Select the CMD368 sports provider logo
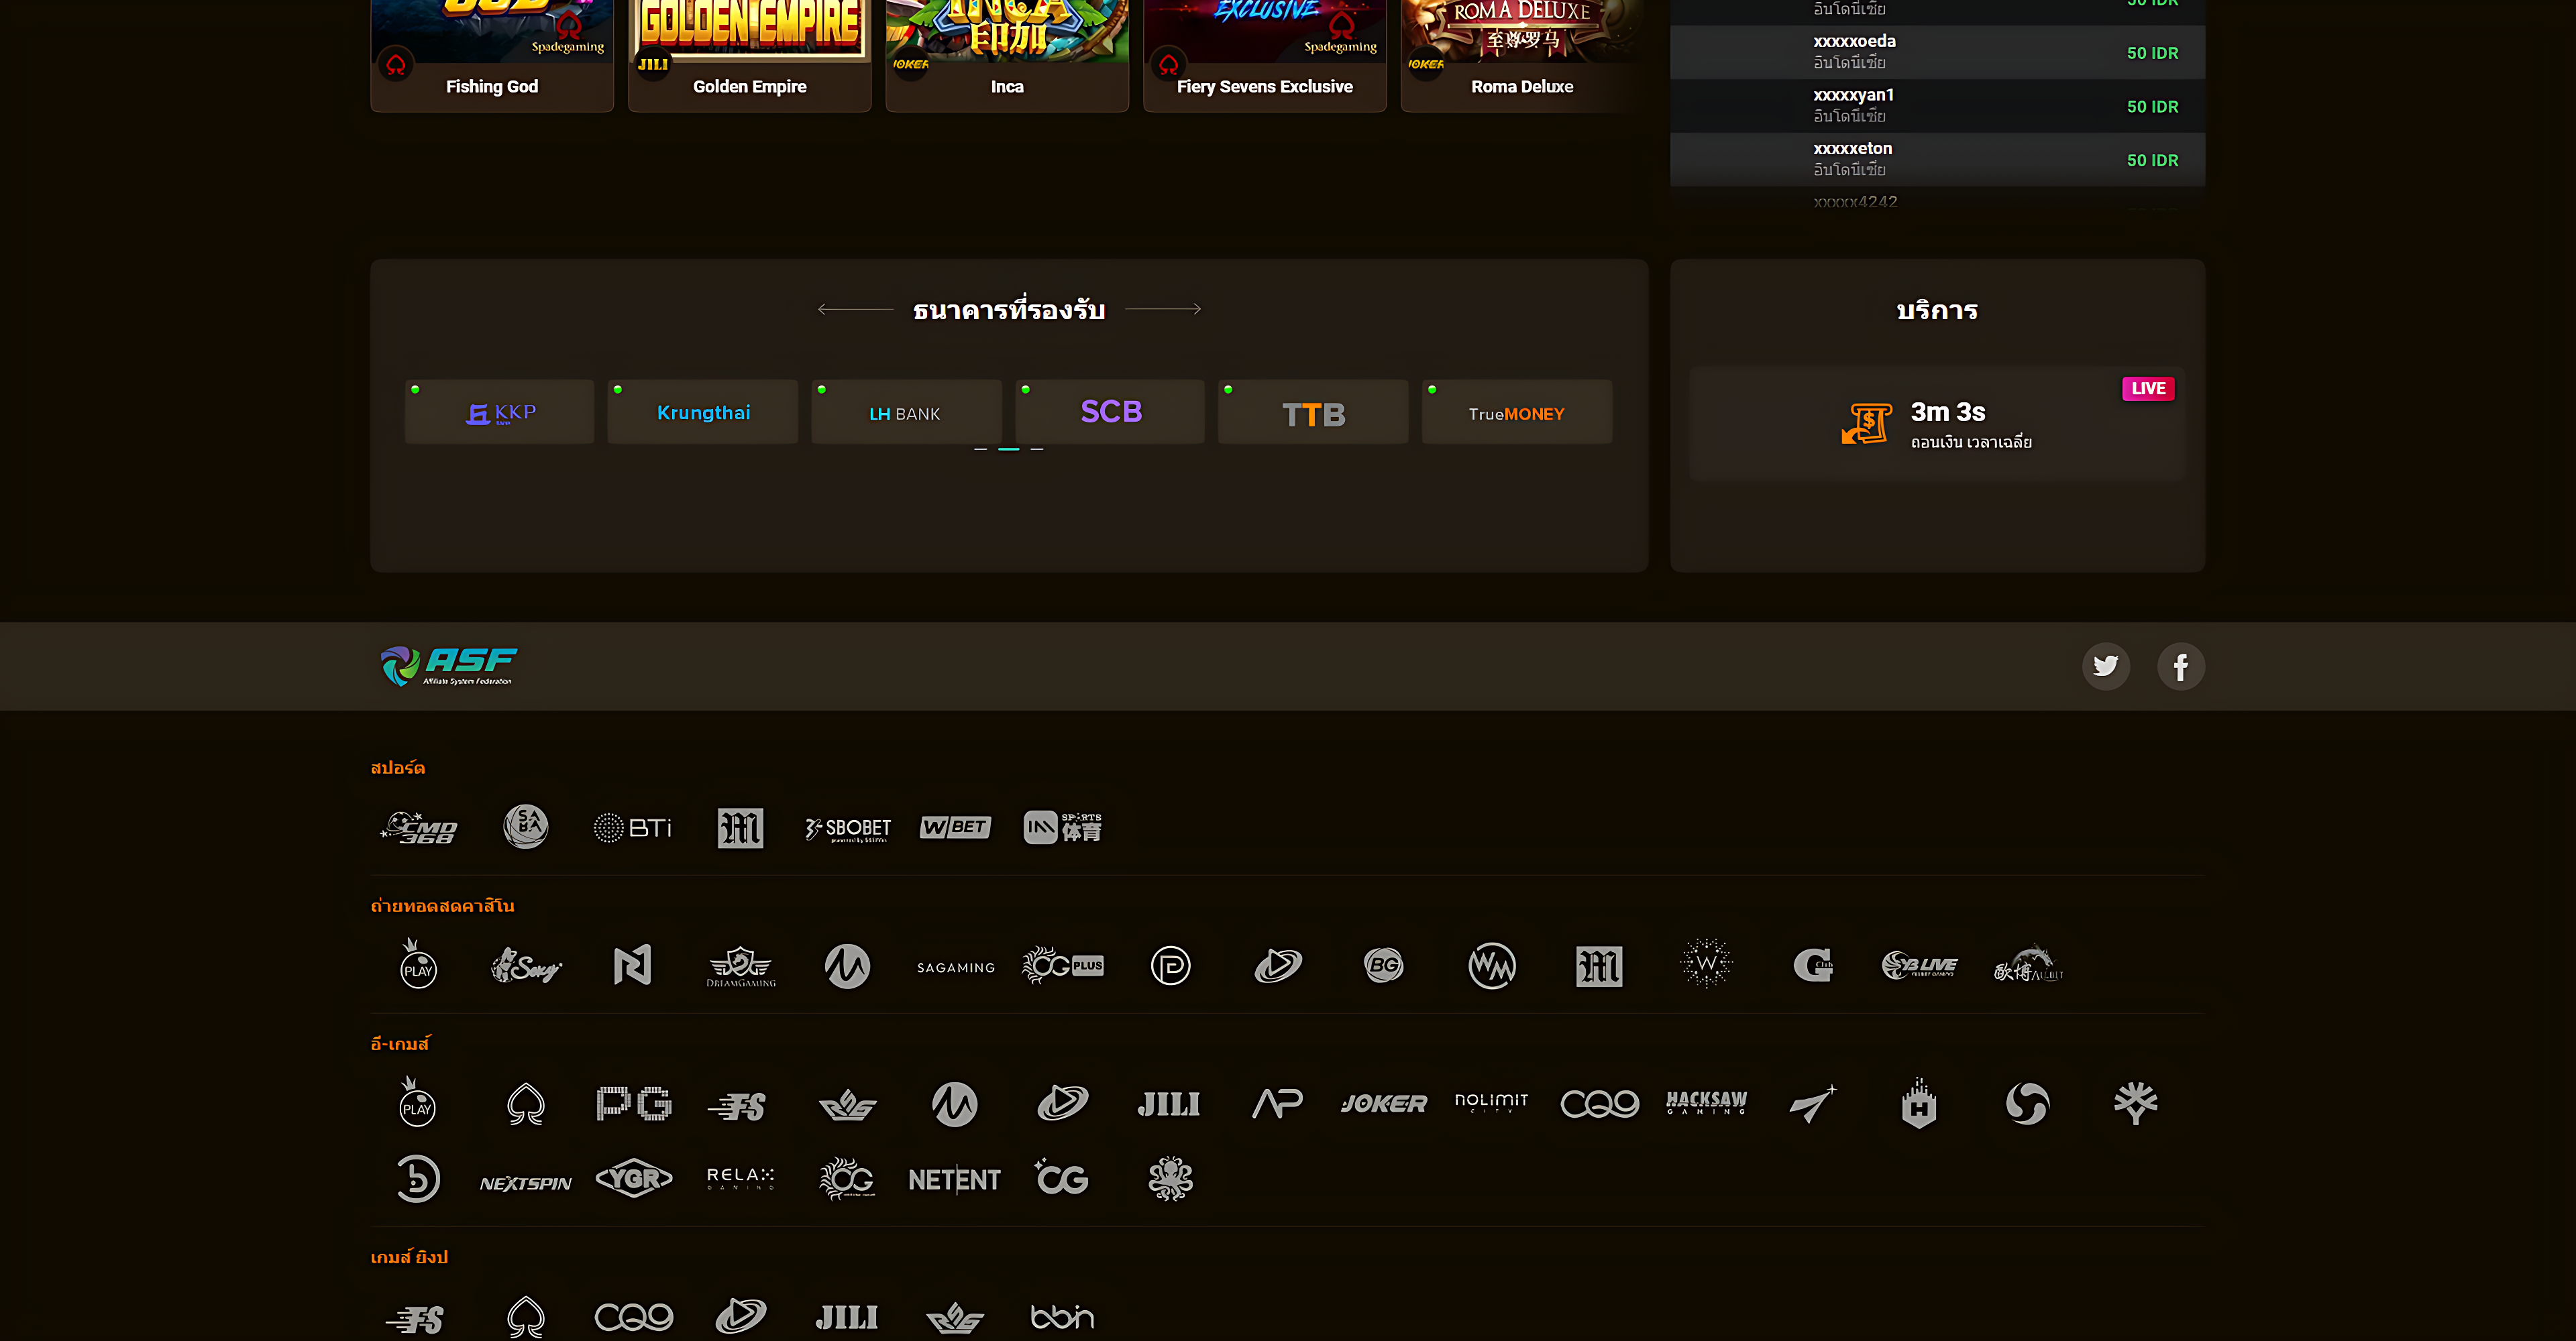The image size is (2576, 1341). point(418,827)
